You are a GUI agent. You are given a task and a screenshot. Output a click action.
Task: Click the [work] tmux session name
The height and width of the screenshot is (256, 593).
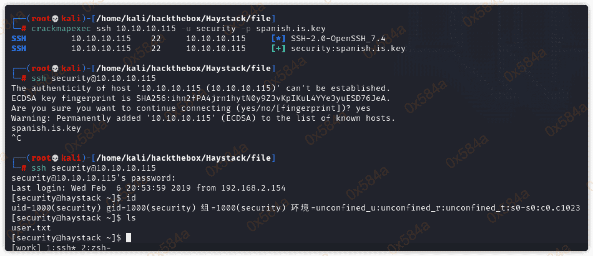[x=26, y=248]
